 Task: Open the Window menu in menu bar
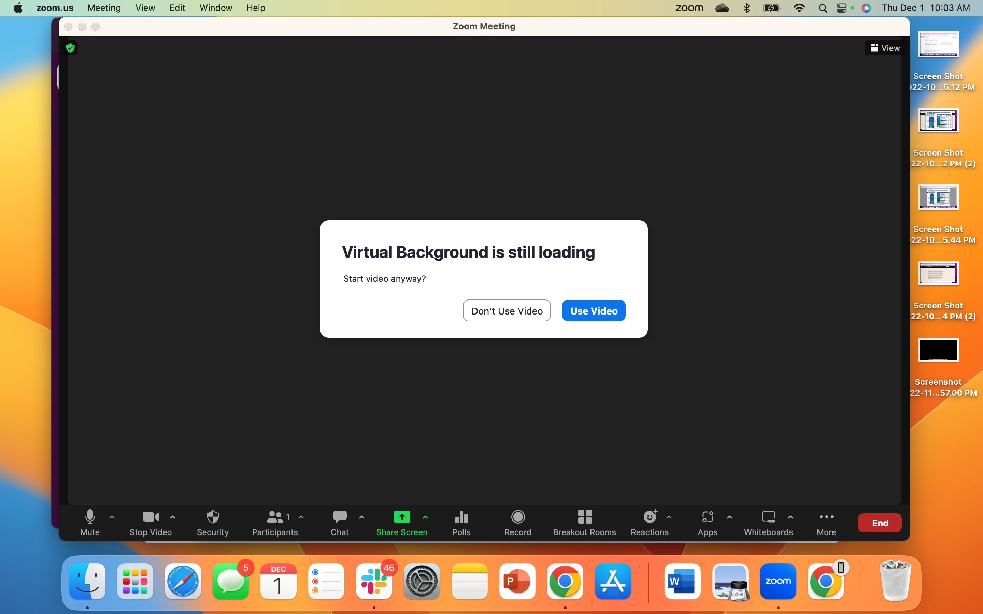click(216, 8)
